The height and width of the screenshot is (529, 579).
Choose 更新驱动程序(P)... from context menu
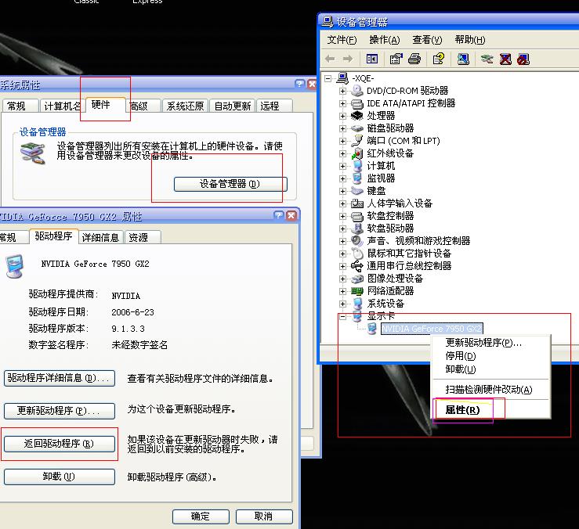coord(483,343)
